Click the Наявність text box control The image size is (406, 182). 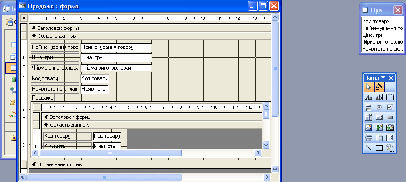click(94, 89)
